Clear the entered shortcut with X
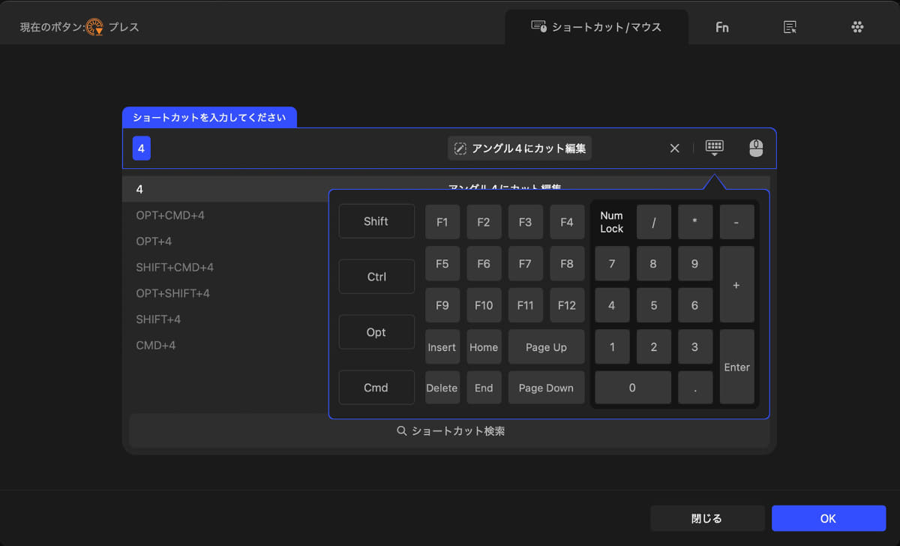 pos(674,148)
